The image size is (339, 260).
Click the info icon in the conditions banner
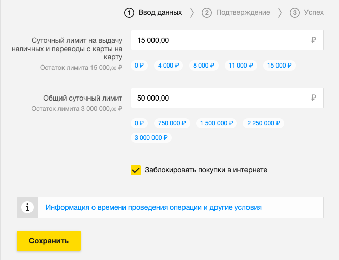27,208
